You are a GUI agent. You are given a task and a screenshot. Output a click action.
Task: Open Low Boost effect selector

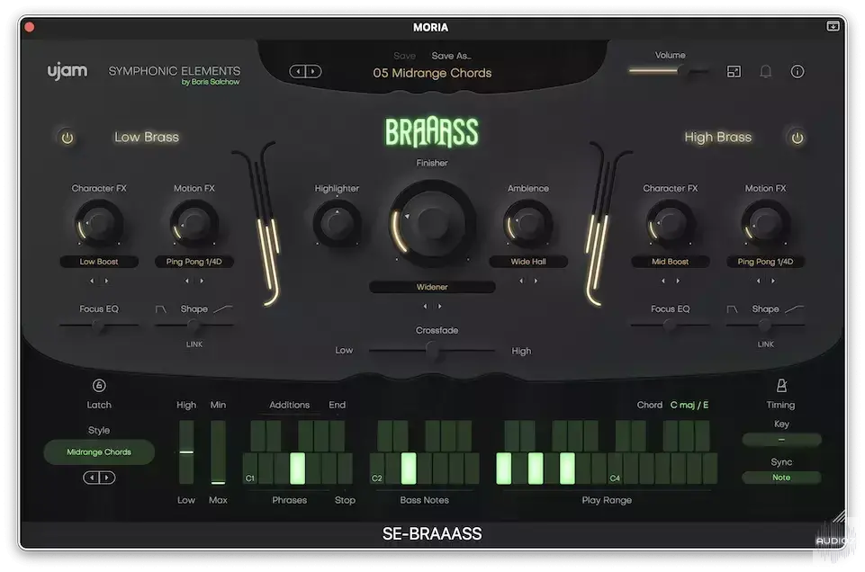[99, 262]
